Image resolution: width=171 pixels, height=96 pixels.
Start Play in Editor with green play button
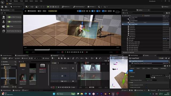48,7
